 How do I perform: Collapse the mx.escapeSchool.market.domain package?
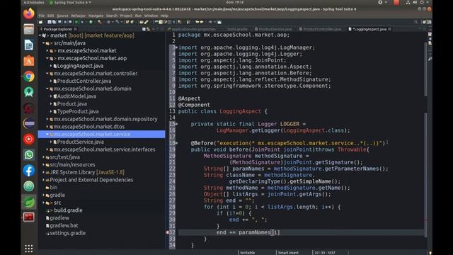click(x=47, y=89)
